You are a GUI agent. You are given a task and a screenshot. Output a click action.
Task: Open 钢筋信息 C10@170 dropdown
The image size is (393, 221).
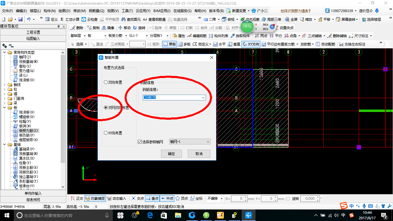pyautogui.click(x=203, y=98)
